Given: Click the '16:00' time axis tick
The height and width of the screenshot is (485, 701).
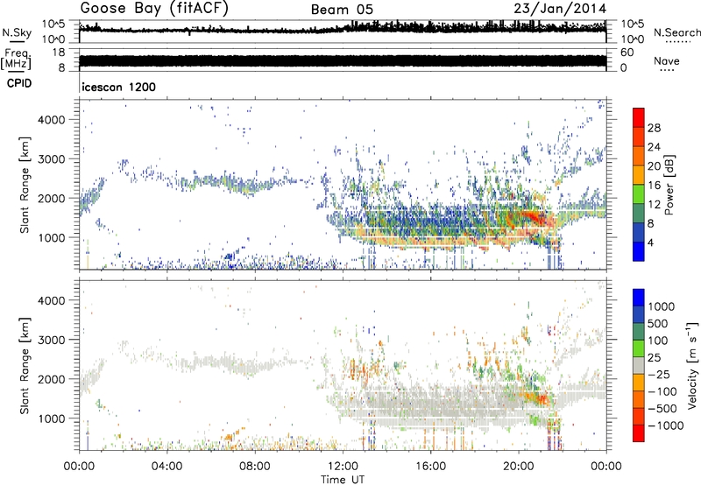Looking at the screenshot, I should (431, 467).
